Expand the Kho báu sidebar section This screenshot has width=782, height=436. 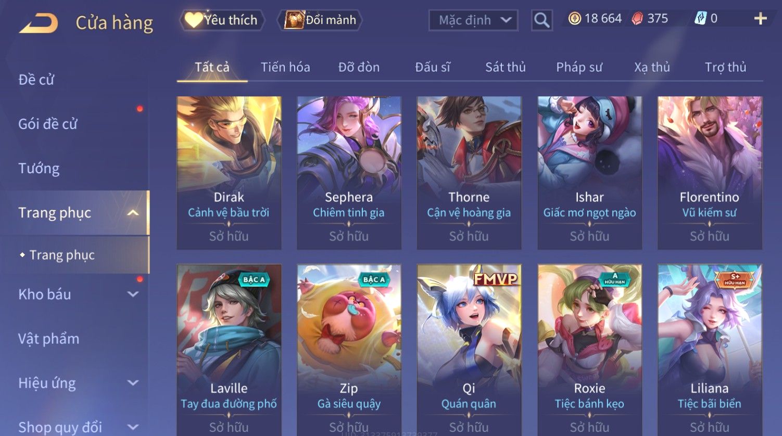pos(133,294)
